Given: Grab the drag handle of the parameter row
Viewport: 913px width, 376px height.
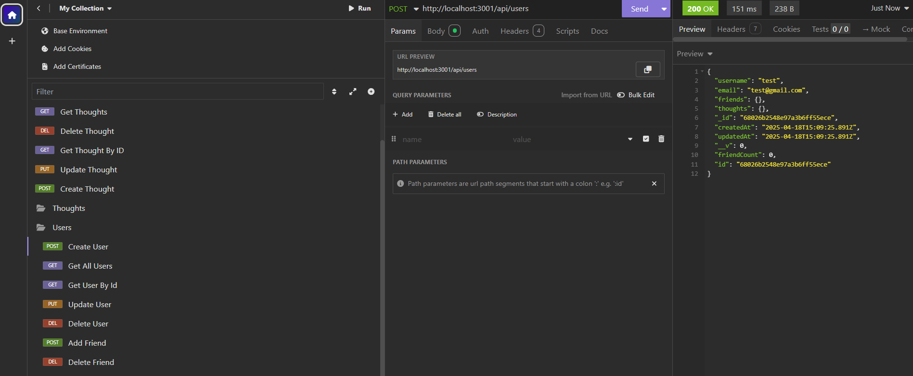Looking at the screenshot, I should click(x=394, y=139).
